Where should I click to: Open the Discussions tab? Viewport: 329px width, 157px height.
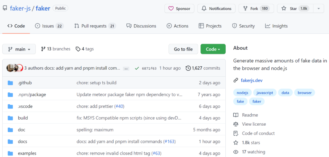(x=141, y=26)
